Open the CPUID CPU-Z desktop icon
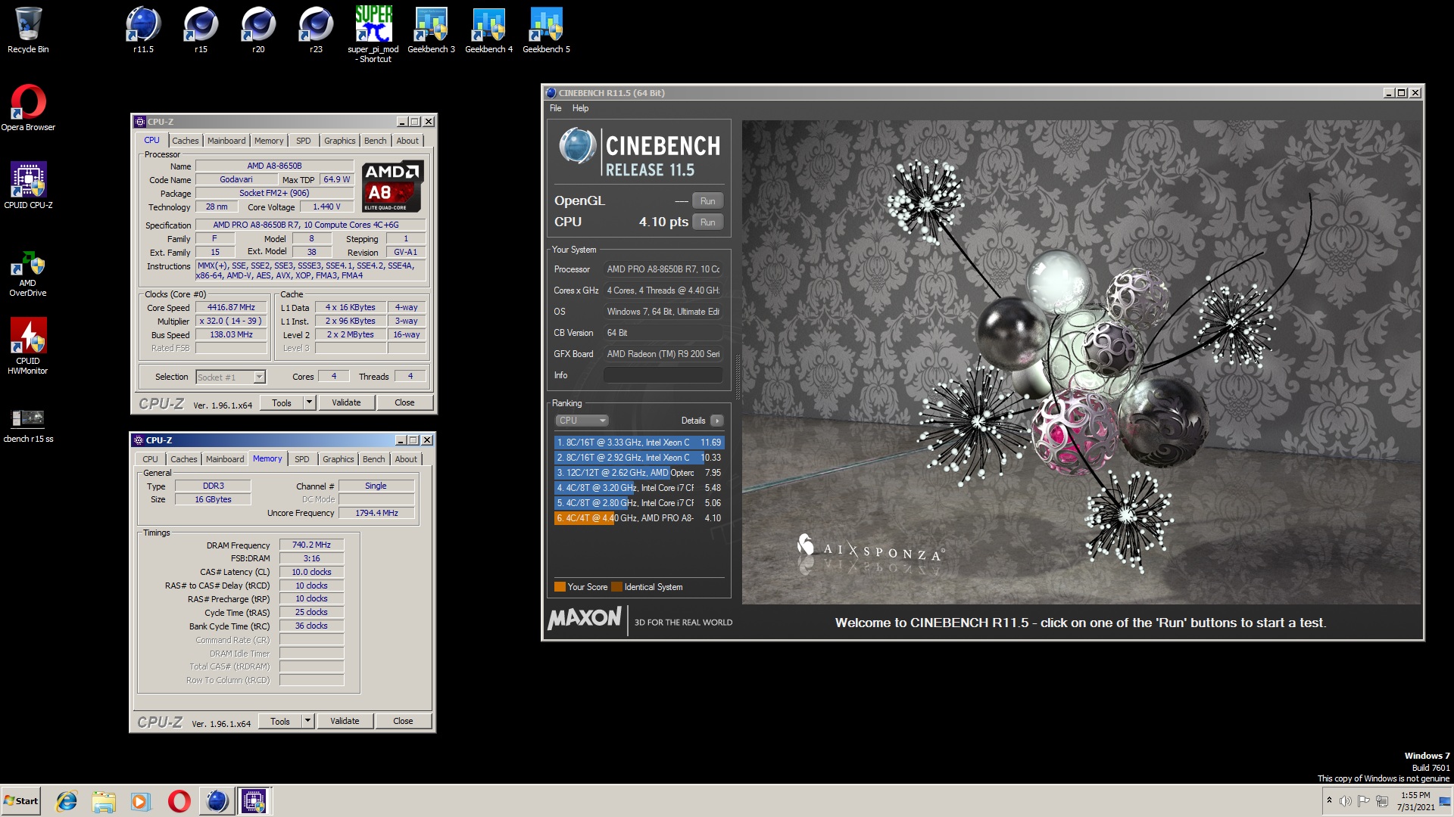 (28, 185)
